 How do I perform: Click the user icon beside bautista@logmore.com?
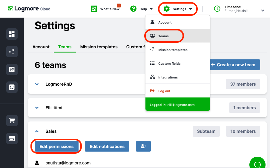click(37, 163)
